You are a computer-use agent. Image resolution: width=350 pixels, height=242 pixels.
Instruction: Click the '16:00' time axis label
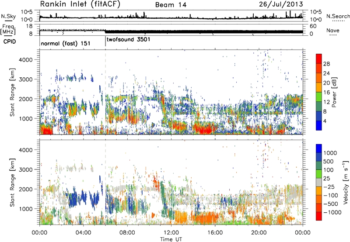click(215, 233)
